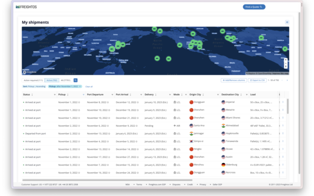Open Add/Remove columns
Viewport: 314px width, 196px height.
click(x=233, y=80)
